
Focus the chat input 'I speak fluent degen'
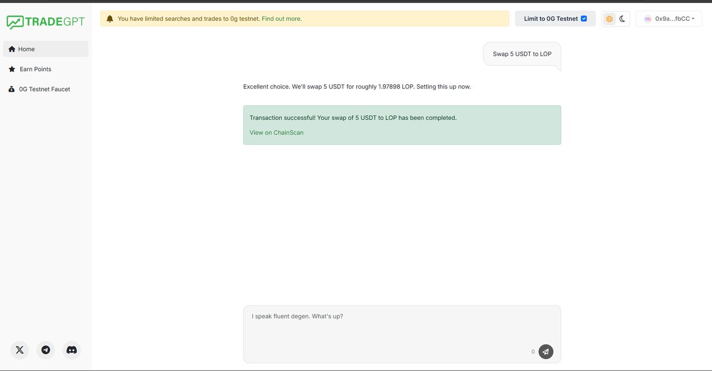[x=402, y=334]
